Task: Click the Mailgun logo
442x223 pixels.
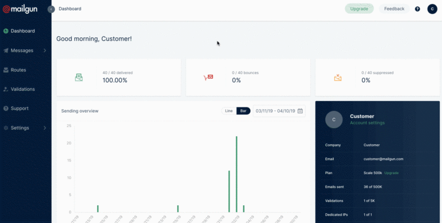Action: (20, 9)
